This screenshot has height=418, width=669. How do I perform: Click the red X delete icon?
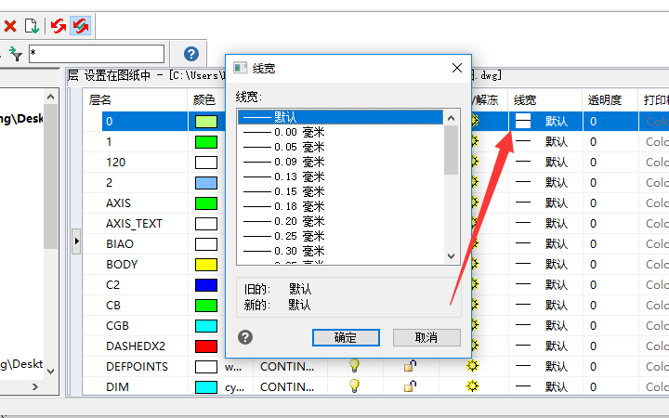(x=10, y=26)
